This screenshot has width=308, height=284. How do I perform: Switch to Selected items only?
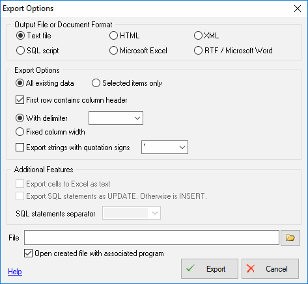(x=127, y=83)
